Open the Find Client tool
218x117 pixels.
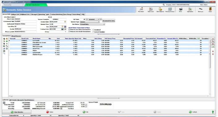[141, 10]
